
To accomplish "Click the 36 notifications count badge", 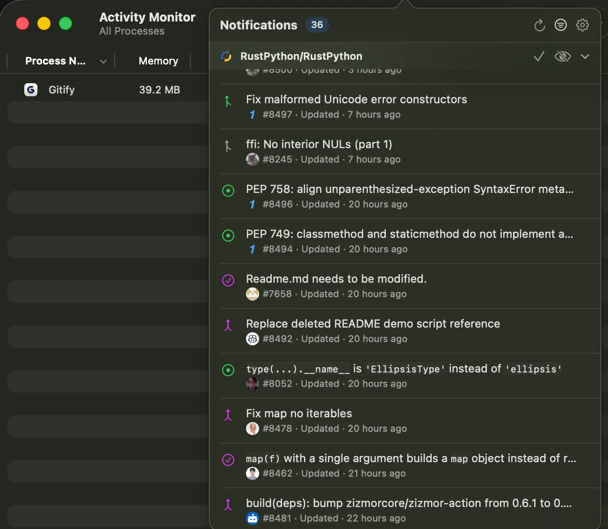I will coord(317,25).
